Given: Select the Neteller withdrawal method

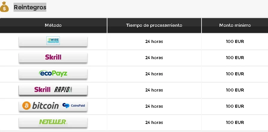Looking at the screenshot, I should (x=53, y=122).
